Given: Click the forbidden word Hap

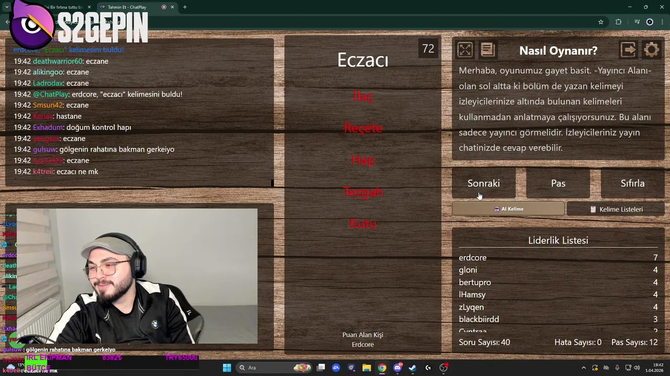Looking at the screenshot, I should click(363, 160).
